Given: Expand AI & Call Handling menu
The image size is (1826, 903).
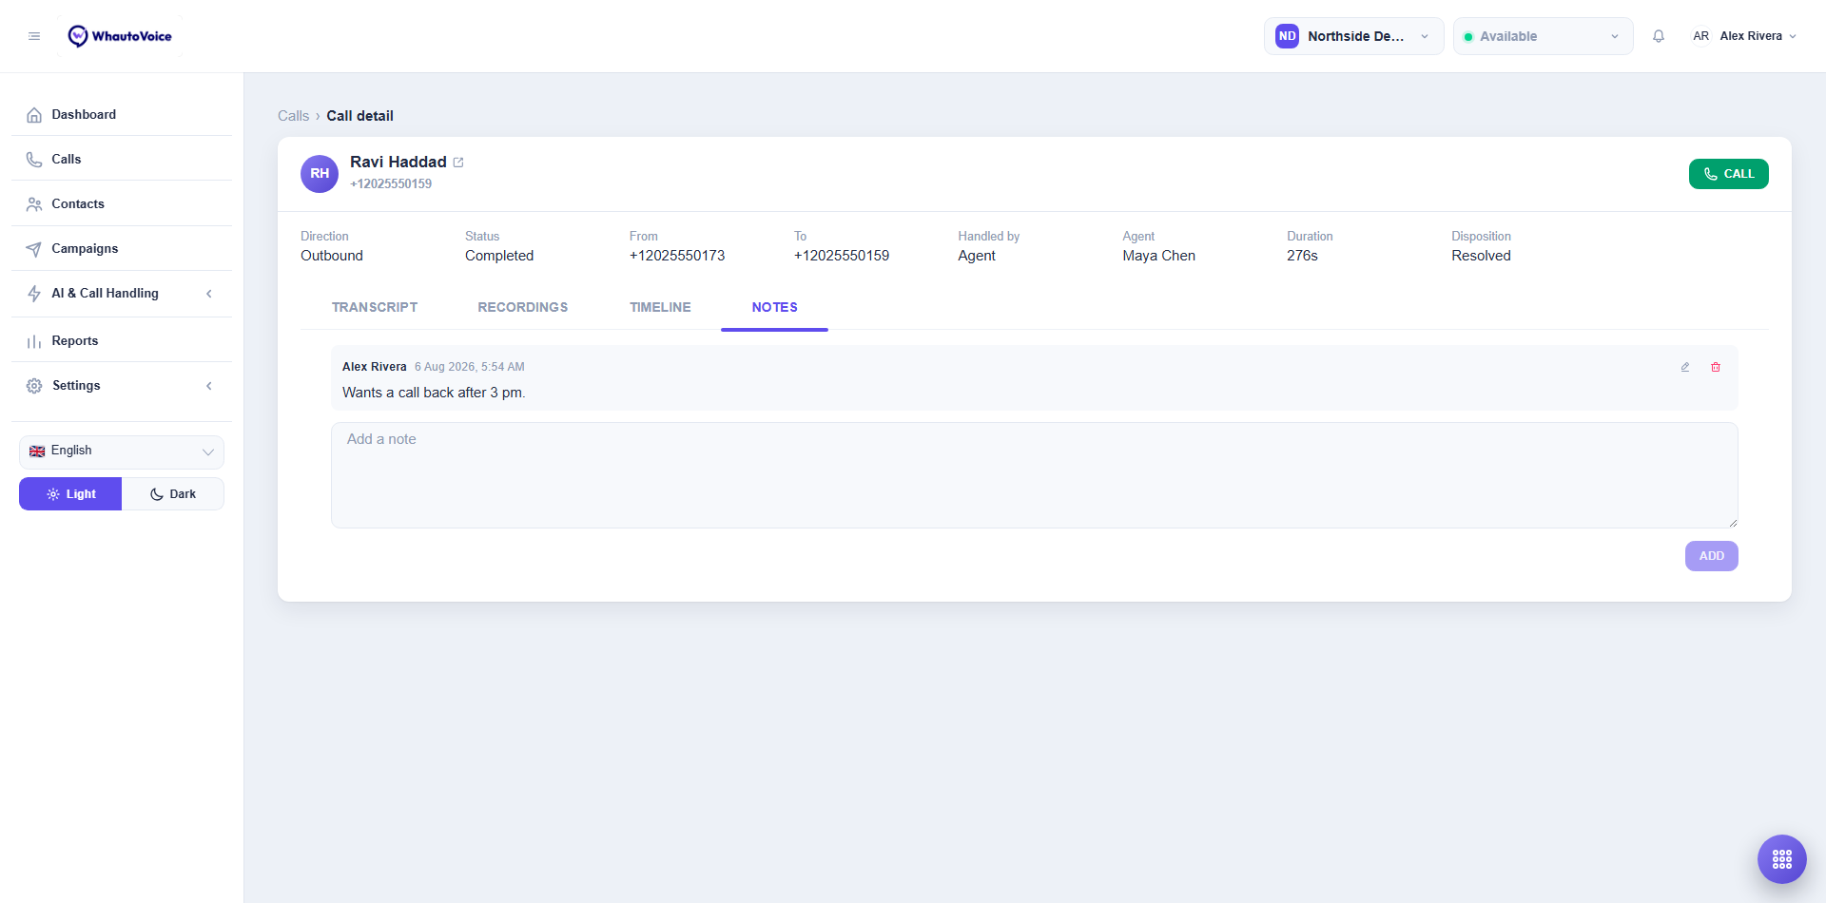Looking at the screenshot, I should (122, 294).
